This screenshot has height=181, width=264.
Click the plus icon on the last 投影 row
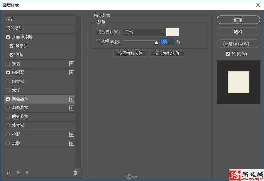pyautogui.click(x=72, y=143)
